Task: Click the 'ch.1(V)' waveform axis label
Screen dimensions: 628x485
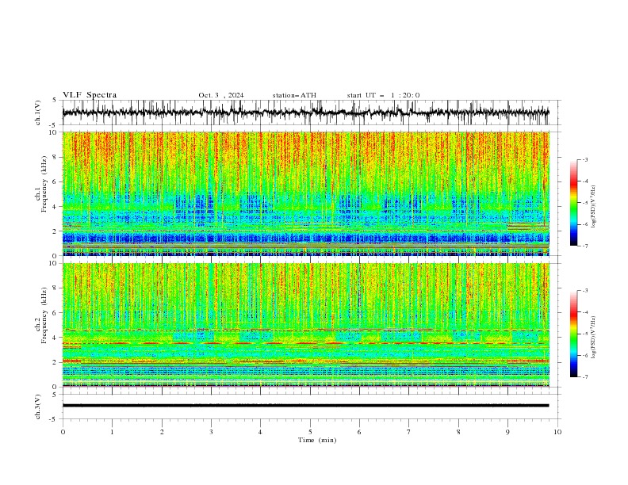Action: pos(38,113)
